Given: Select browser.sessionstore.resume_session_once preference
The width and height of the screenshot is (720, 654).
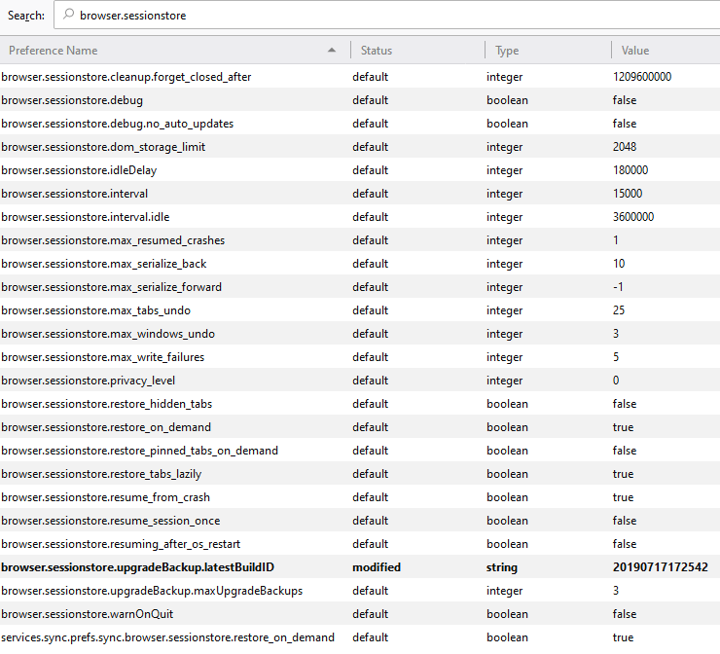Looking at the screenshot, I should pos(111,521).
